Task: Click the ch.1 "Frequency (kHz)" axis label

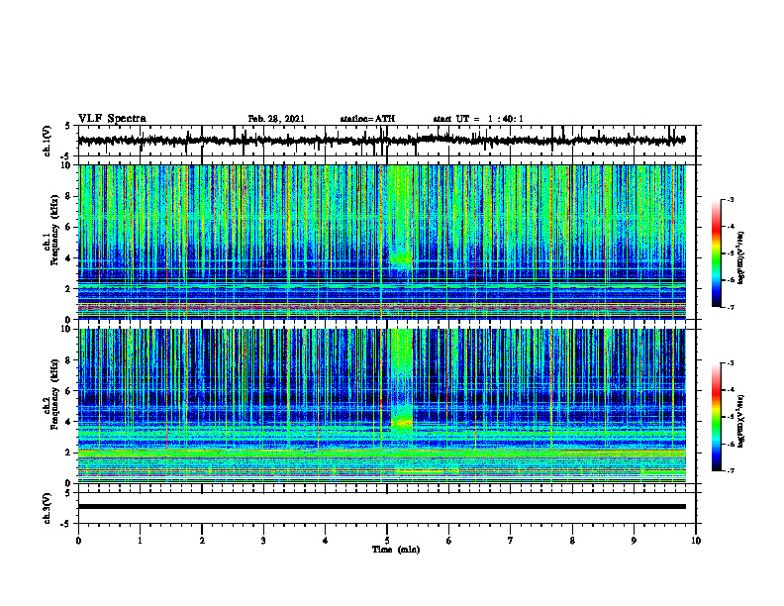Action: [x=54, y=230]
